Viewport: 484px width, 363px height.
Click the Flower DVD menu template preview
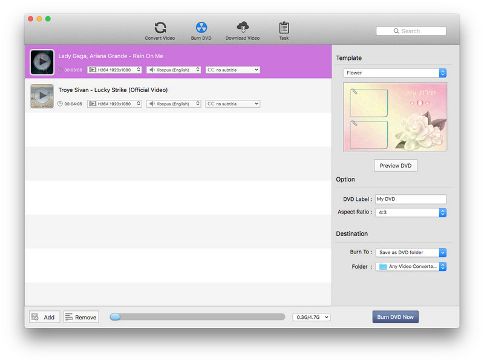click(396, 117)
